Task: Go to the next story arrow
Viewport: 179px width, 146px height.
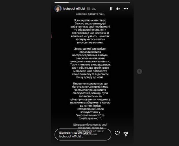Action: click(139, 72)
